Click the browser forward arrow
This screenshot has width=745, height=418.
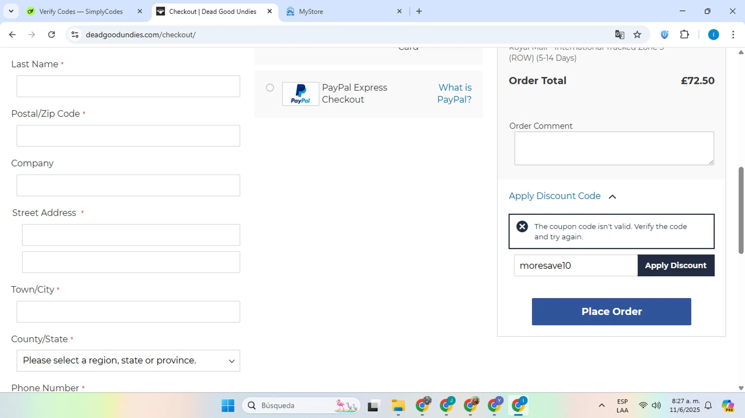point(32,35)
